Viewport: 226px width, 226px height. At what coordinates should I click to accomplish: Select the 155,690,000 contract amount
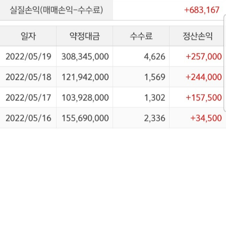coord(85,118)
